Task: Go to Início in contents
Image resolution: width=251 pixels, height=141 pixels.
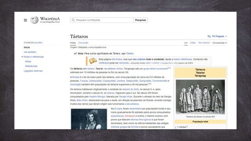Action: [27, 47]
